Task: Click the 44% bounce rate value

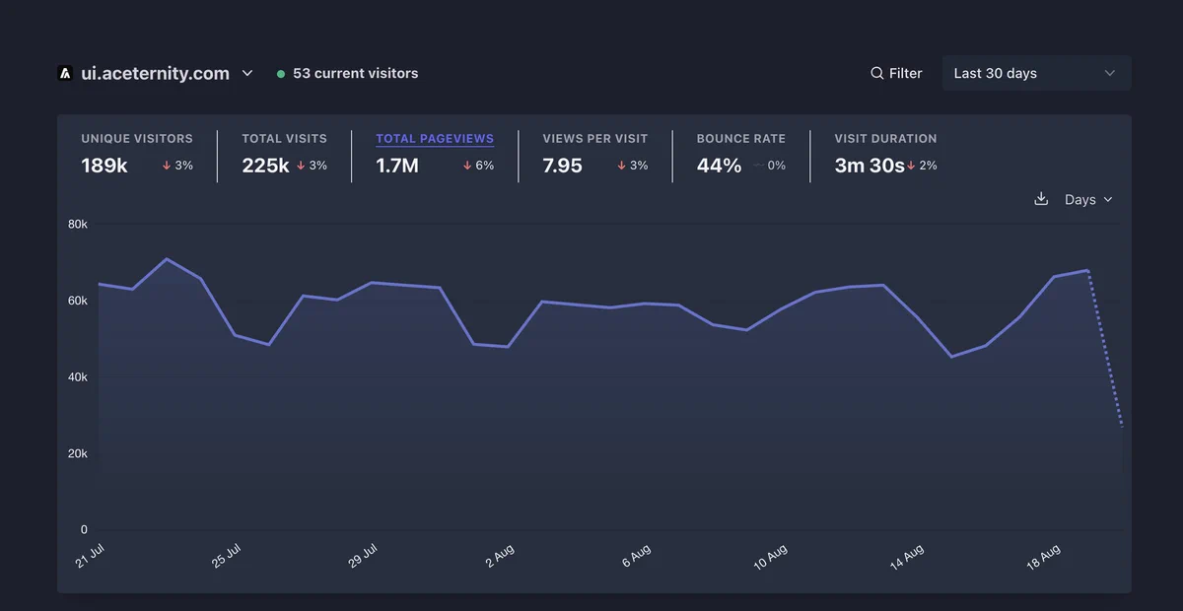Action: 719,166
